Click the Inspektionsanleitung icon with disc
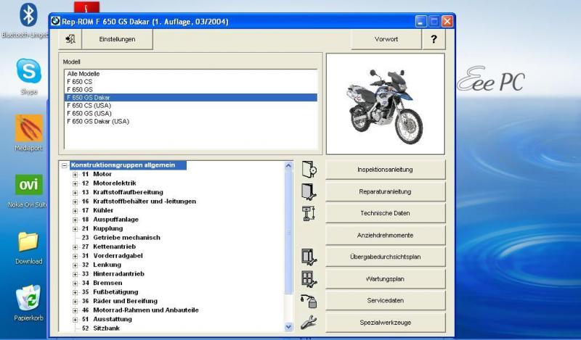The image size is (581, 340). point(309,170)
